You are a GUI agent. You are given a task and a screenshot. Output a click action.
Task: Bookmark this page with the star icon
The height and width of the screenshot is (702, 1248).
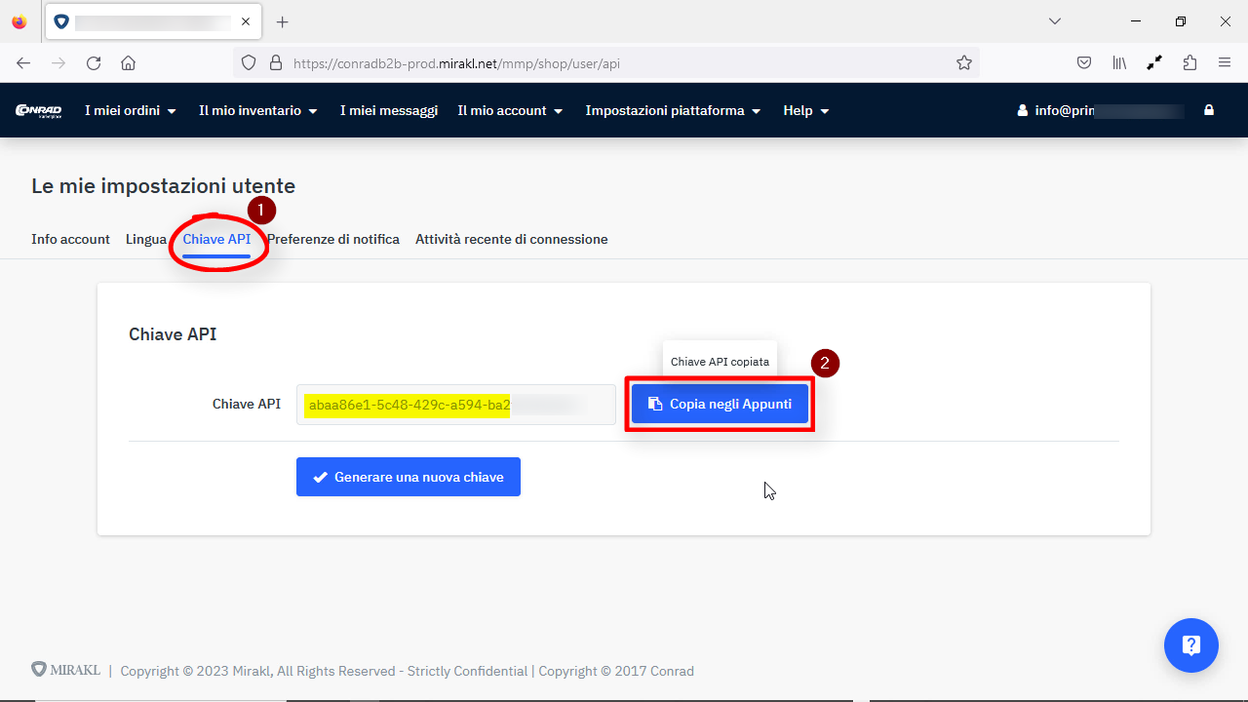click(x=964, y=62)
